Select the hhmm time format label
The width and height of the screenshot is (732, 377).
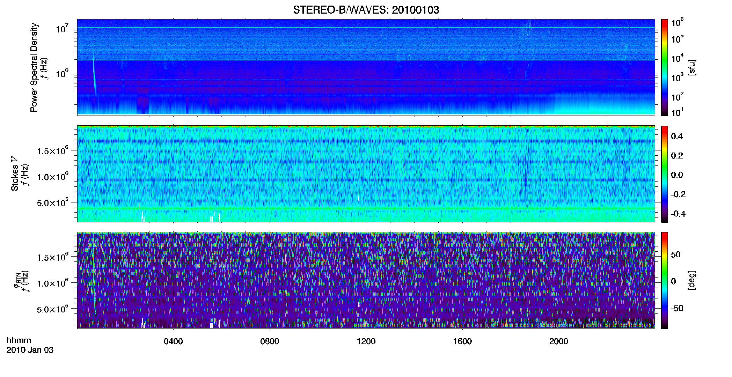pyautogui.click(x=19, y=340)
